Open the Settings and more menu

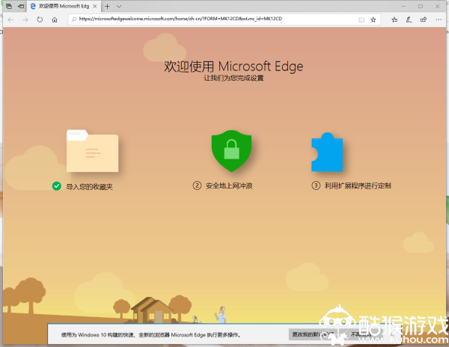[x=439, y=19]
